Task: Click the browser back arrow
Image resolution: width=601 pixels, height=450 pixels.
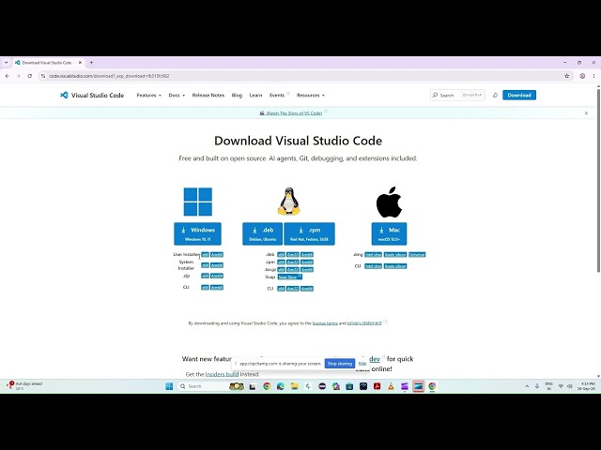Action: [x=8, y=76]
